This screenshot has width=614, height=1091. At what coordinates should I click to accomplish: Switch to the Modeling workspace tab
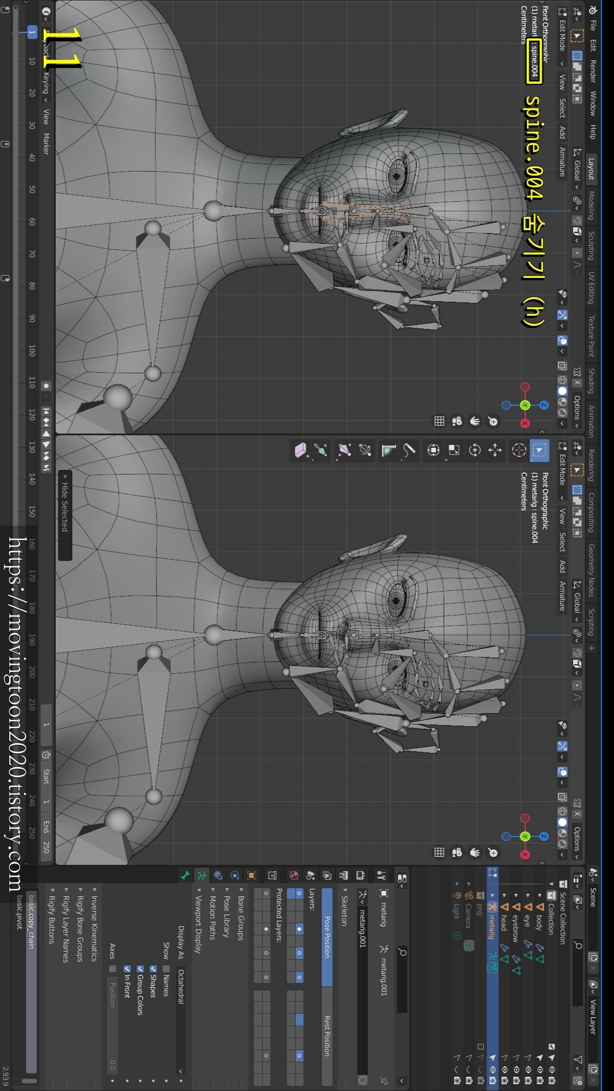tap(591, 205)
